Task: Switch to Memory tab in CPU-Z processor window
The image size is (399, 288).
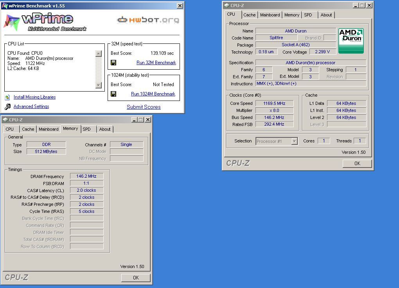Action: tap(292, 15)
